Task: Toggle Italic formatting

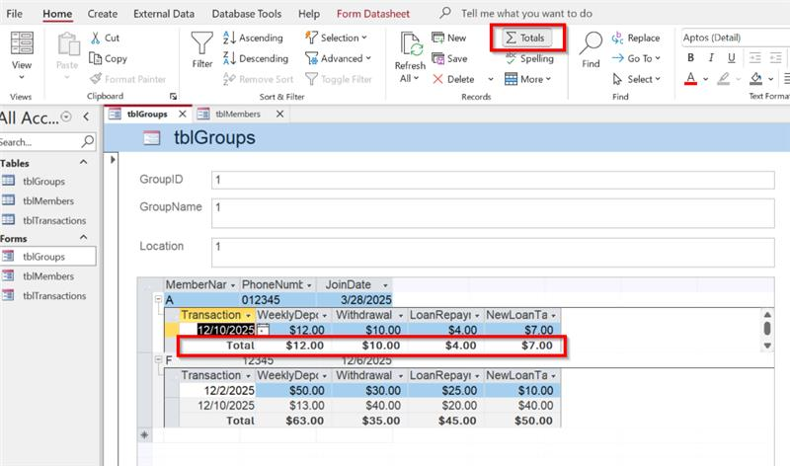Action: [x=711, y=58]
